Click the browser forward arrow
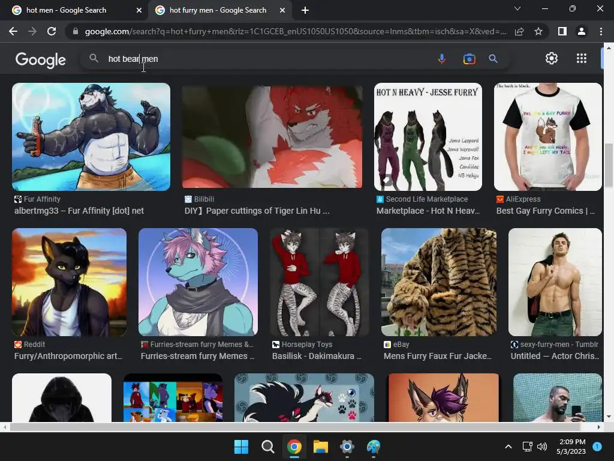The image size is (614, 461). tap(32, 31)
